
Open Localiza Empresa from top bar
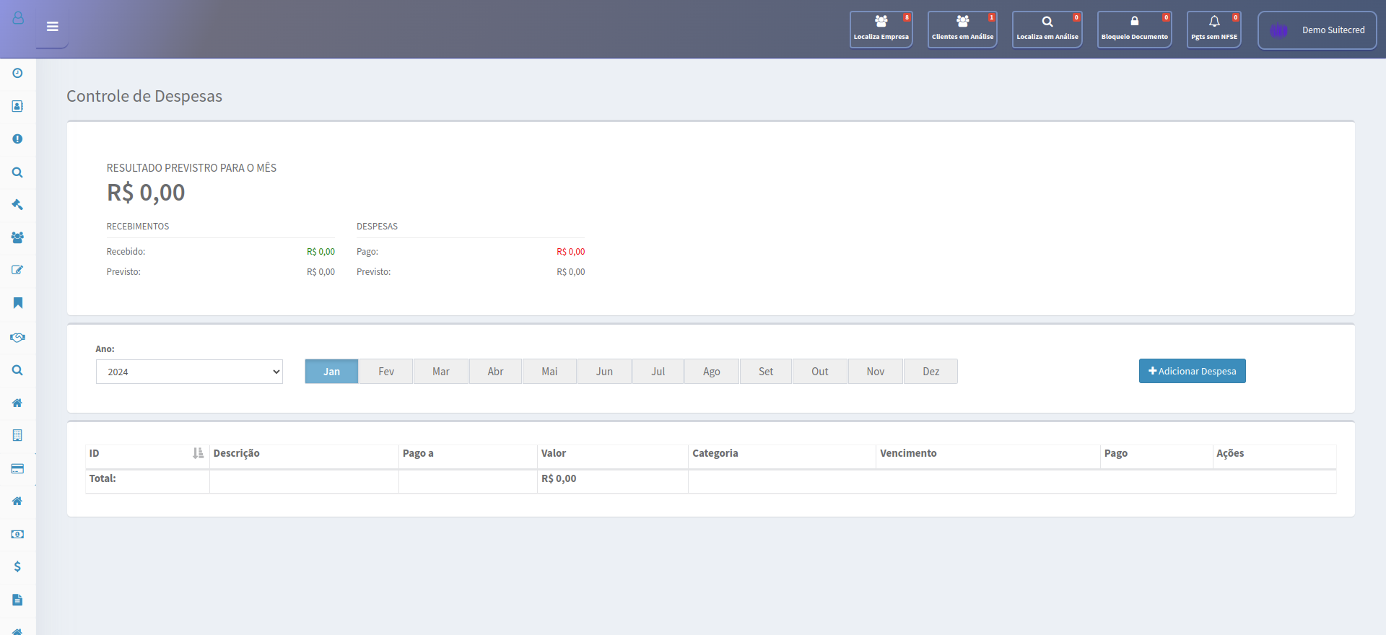881,30
